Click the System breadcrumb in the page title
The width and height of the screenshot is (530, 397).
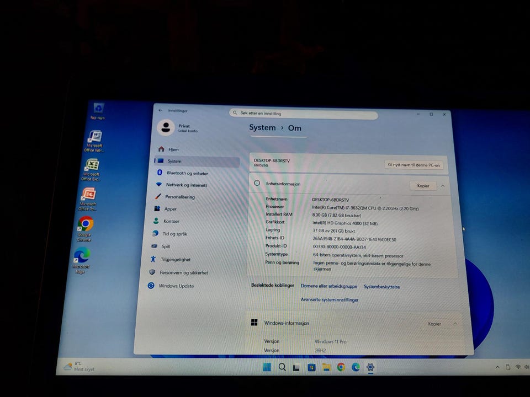pyautogui.click(x=262, y=127)
